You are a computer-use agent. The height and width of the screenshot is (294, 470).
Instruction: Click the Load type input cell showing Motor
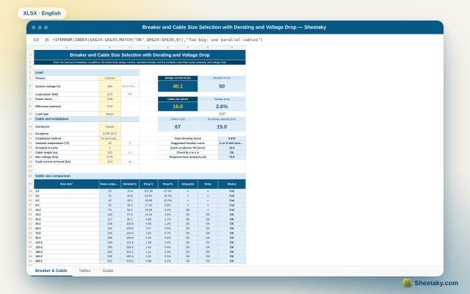(109, 114)
